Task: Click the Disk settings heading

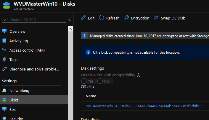Action: [x=92, y=68]
